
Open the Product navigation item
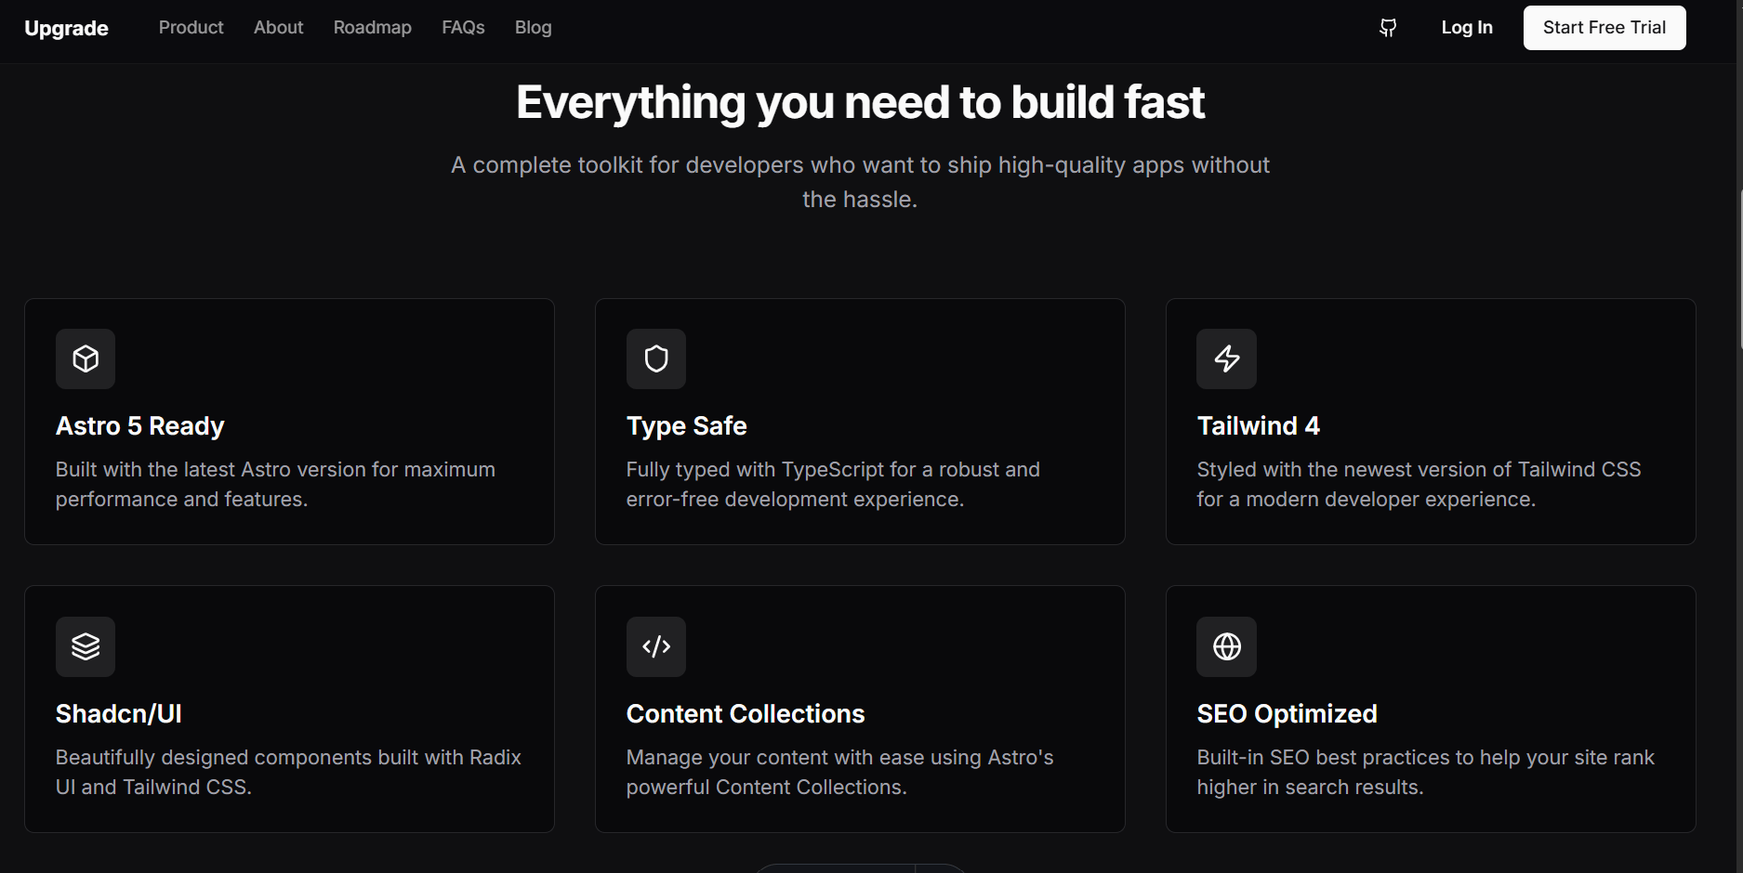point(191,28)
